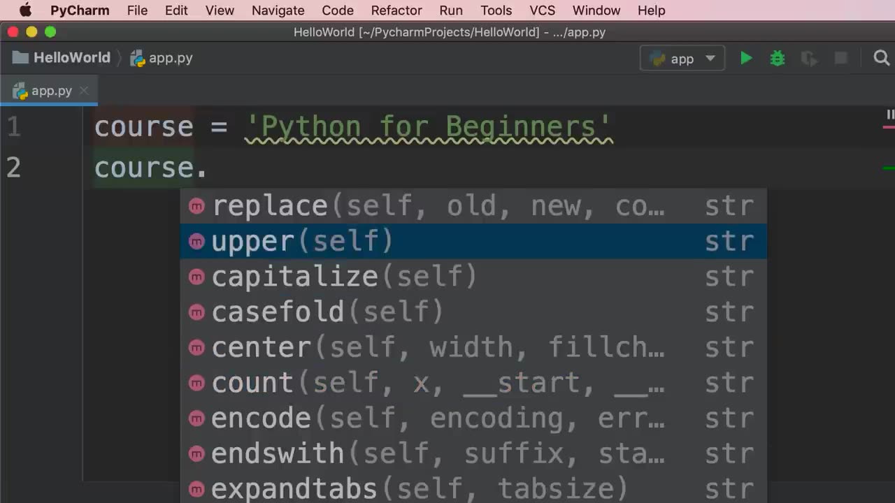Open the PyCharm application menu
The width and height of the screenshot is (895, 503).
(x=80, y=10)
